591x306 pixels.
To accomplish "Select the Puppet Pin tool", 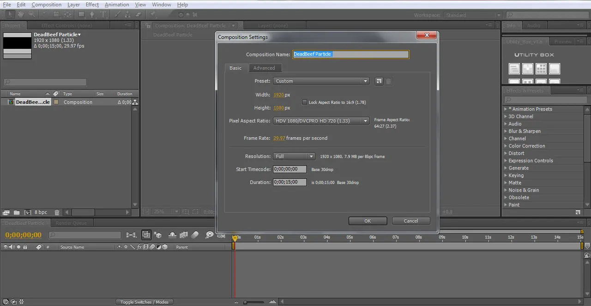I will click(152, 15).
